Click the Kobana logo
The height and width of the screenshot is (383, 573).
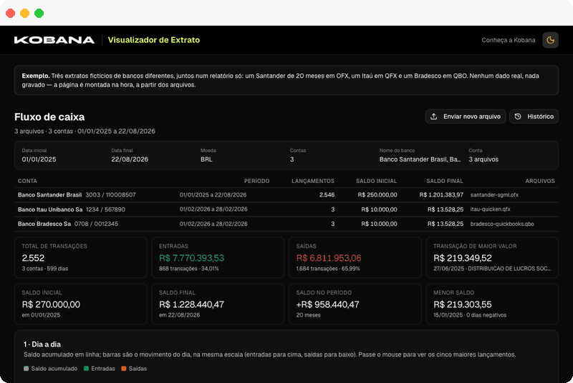pyautogui.click(x=54, y=40)
